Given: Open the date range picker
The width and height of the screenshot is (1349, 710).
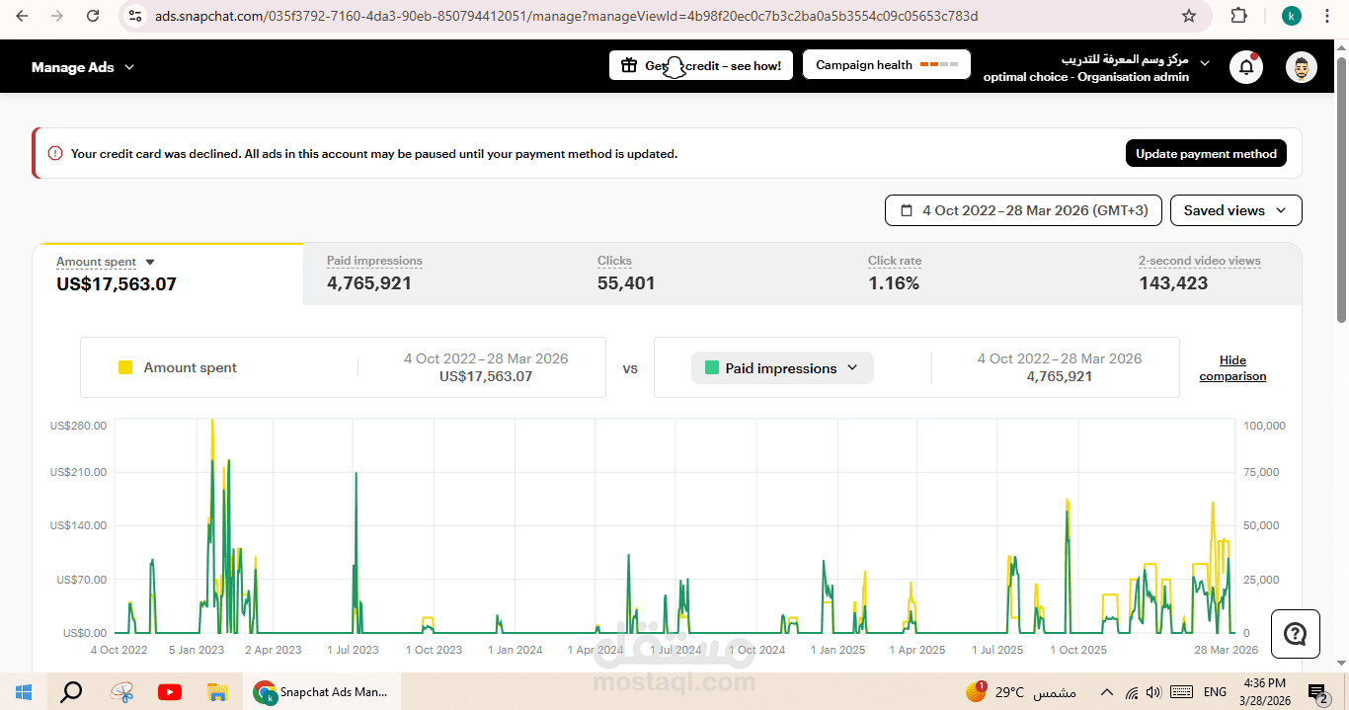Looking at the screenshot, I should point(1023,210).
